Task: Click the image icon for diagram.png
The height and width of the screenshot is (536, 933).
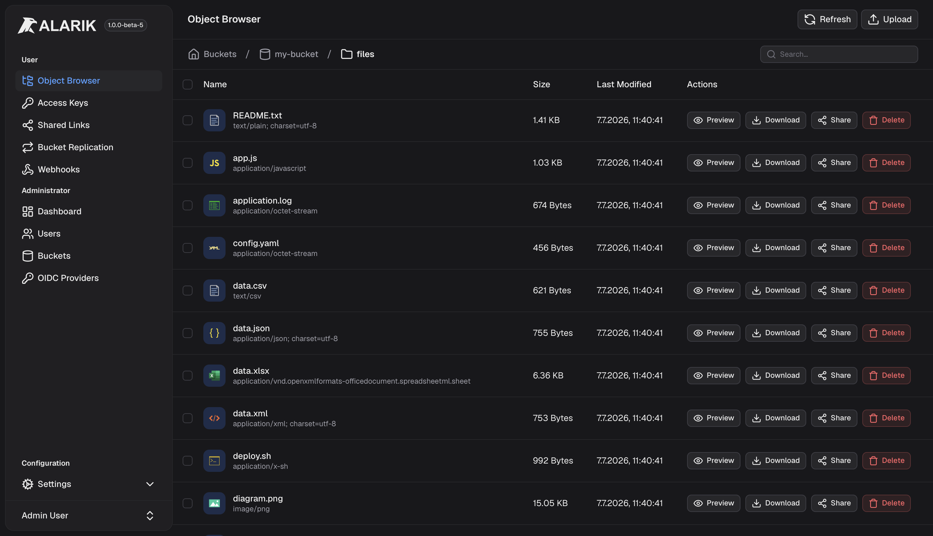Action: point(214,503)
